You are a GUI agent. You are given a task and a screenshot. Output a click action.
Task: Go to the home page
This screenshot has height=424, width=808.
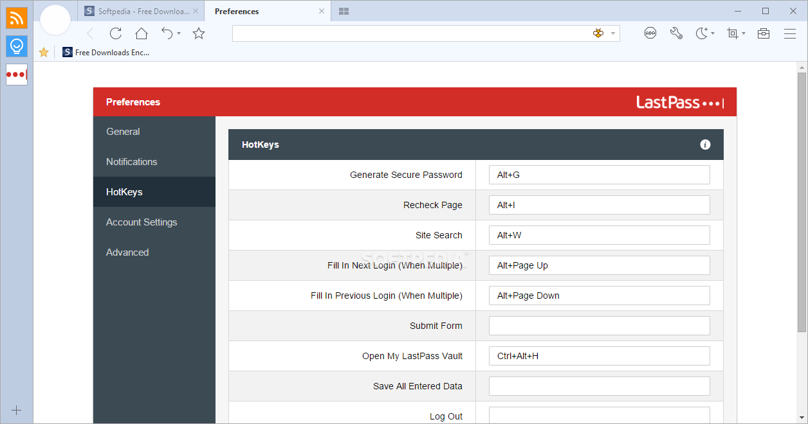click(x=142, y=33)
